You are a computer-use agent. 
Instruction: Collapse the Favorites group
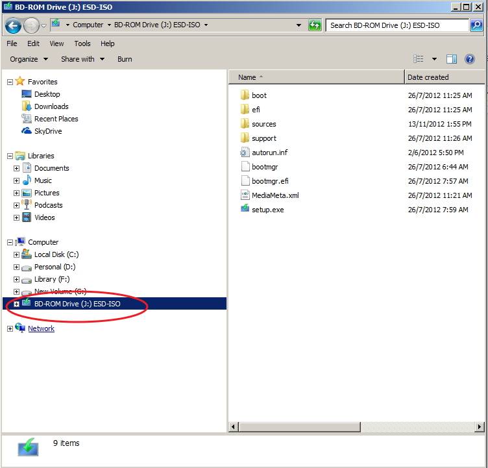tap(10, 82)
